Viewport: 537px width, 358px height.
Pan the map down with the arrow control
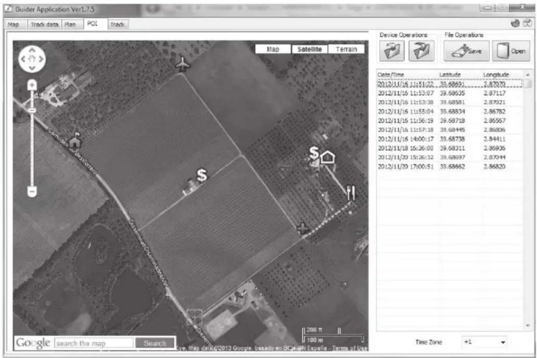(32, 68)
